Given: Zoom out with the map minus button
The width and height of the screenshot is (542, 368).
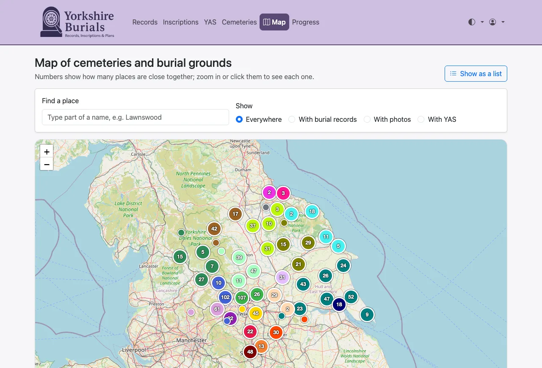Looking at the screenshot, I should coord(47,164).
